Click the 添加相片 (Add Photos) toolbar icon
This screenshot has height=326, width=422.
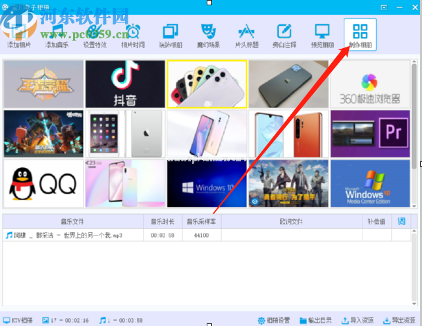18,36
